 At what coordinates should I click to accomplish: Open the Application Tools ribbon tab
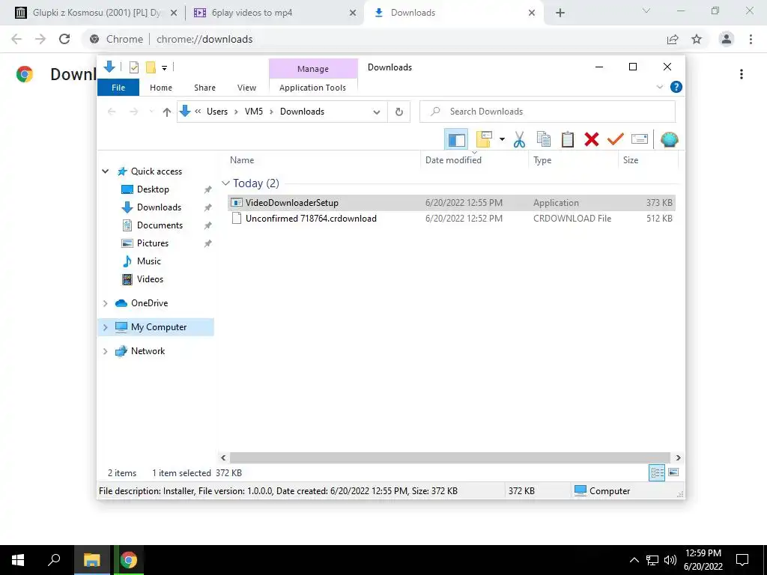(312, 88)
